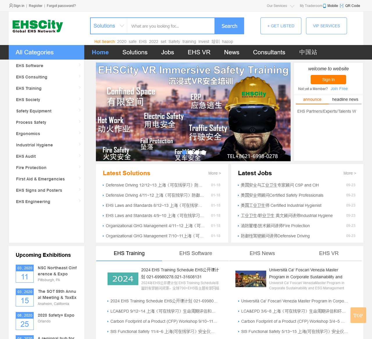Select the first carousel slide dot
Viewport: 372px width, 339px height.
click(184, 153)
